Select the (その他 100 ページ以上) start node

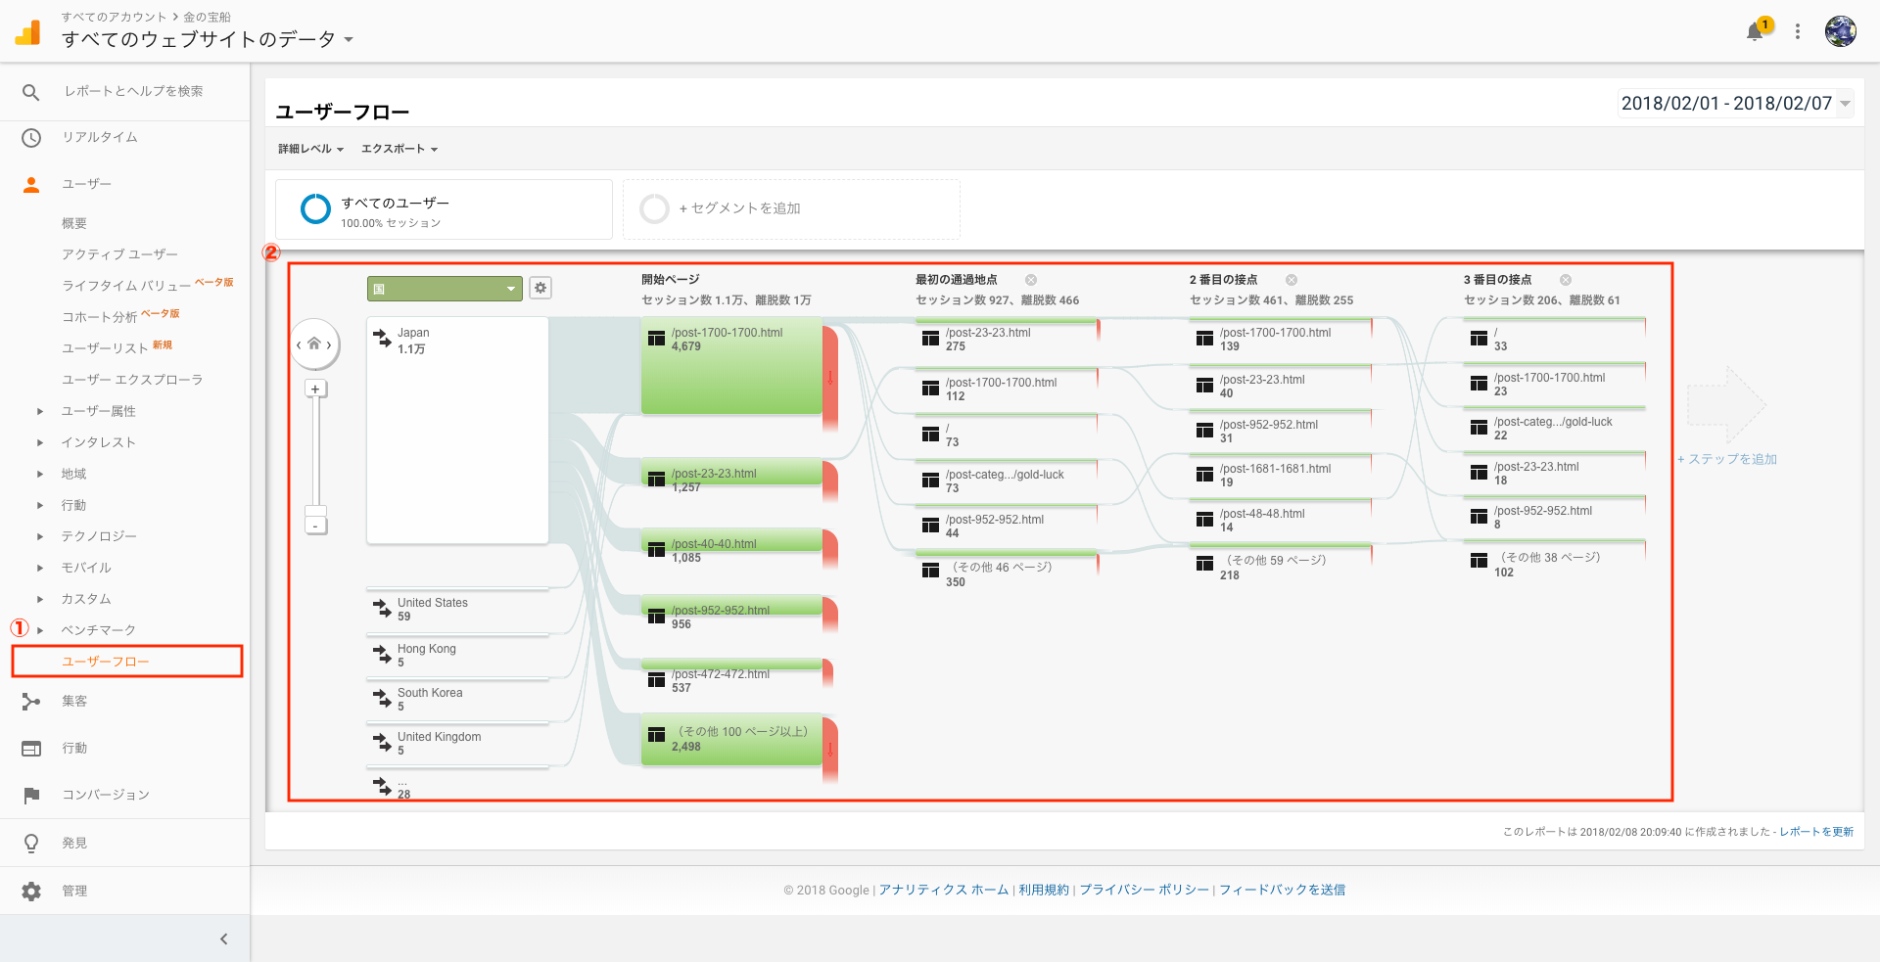click(x=731, y=739)
